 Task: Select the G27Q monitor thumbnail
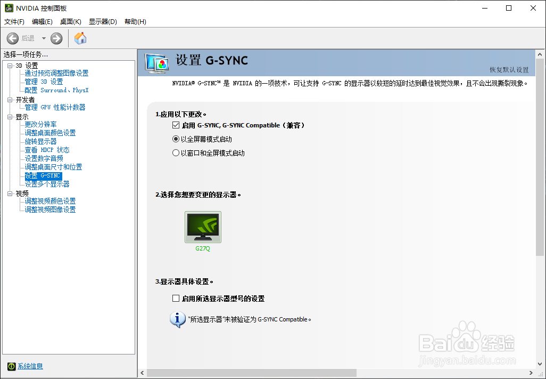pos(203,227)
